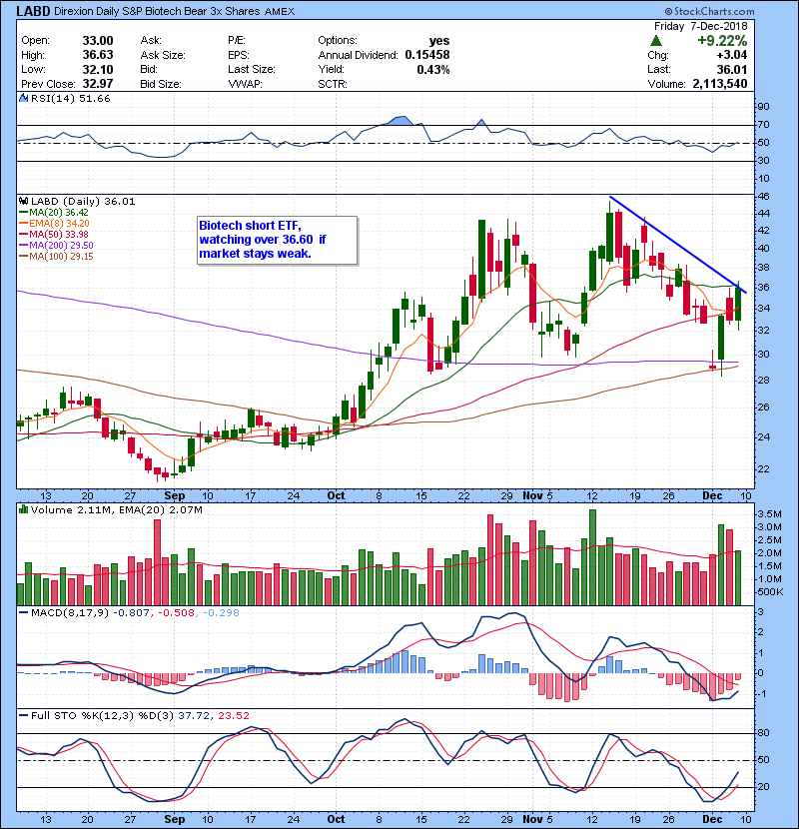
Task: Click the EMA(8) 34.20 legend entry
Action: (x=54, y=223)
